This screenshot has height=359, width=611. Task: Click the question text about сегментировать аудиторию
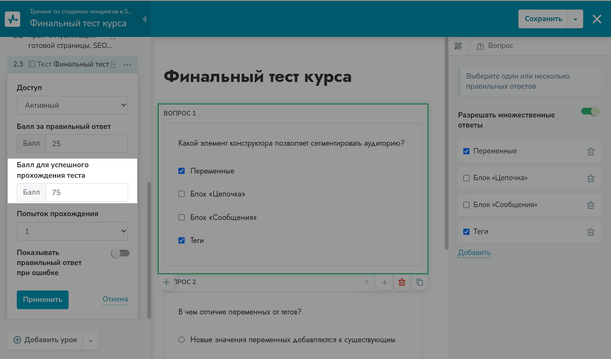(292, 143)
